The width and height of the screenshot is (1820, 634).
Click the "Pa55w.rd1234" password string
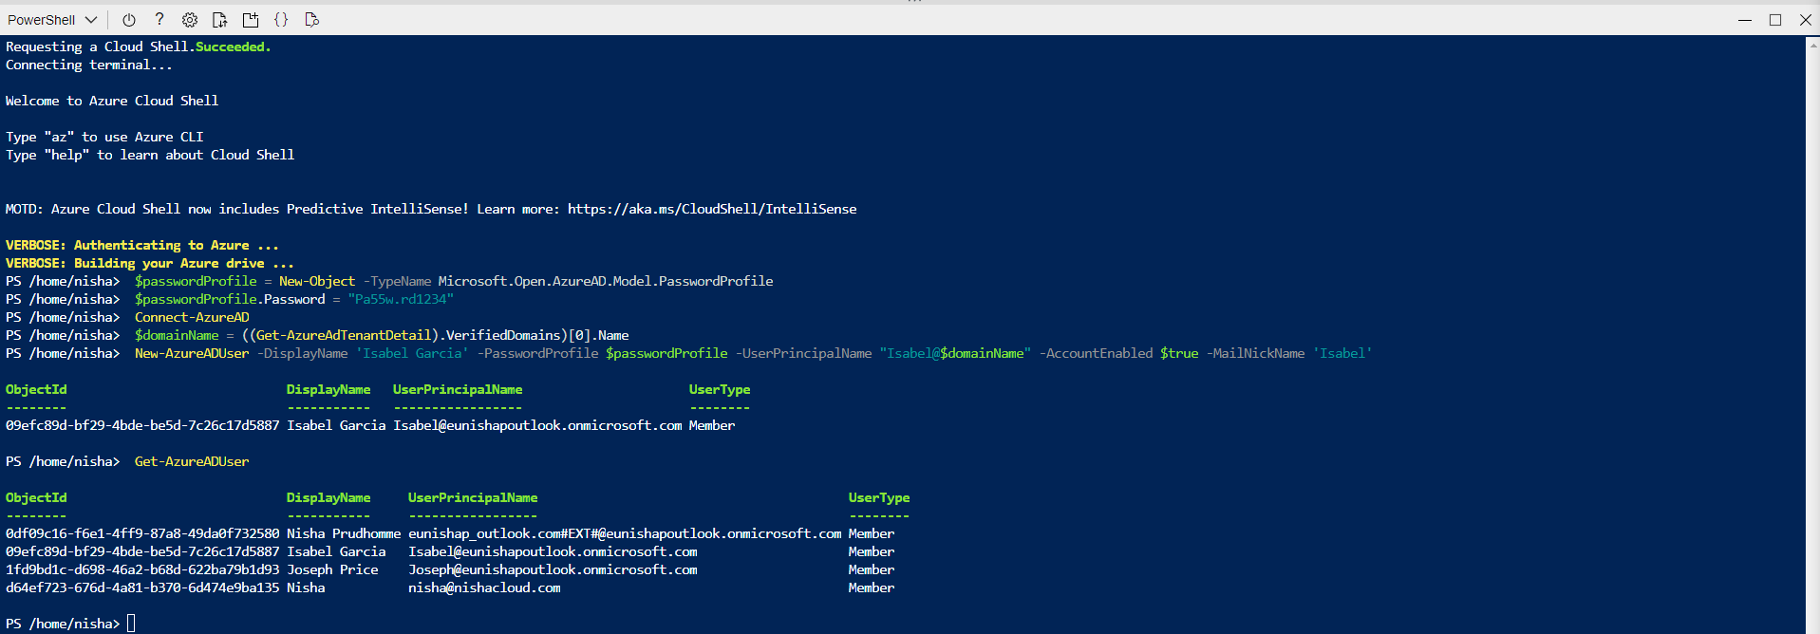pos(401,299)
